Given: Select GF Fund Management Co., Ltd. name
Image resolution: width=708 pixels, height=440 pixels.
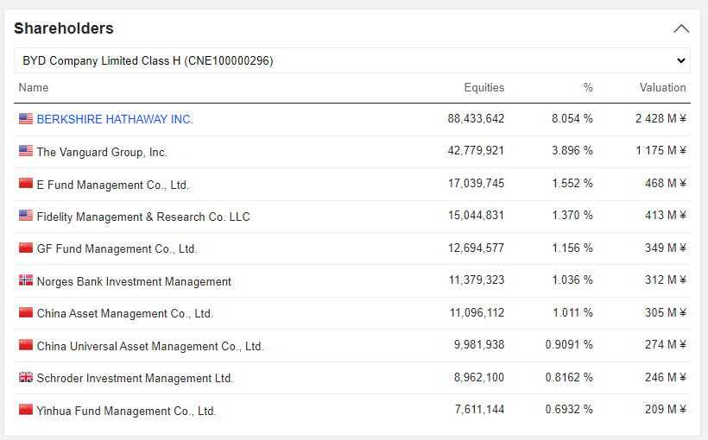Looking at the screenshot, I should (117, 249).
